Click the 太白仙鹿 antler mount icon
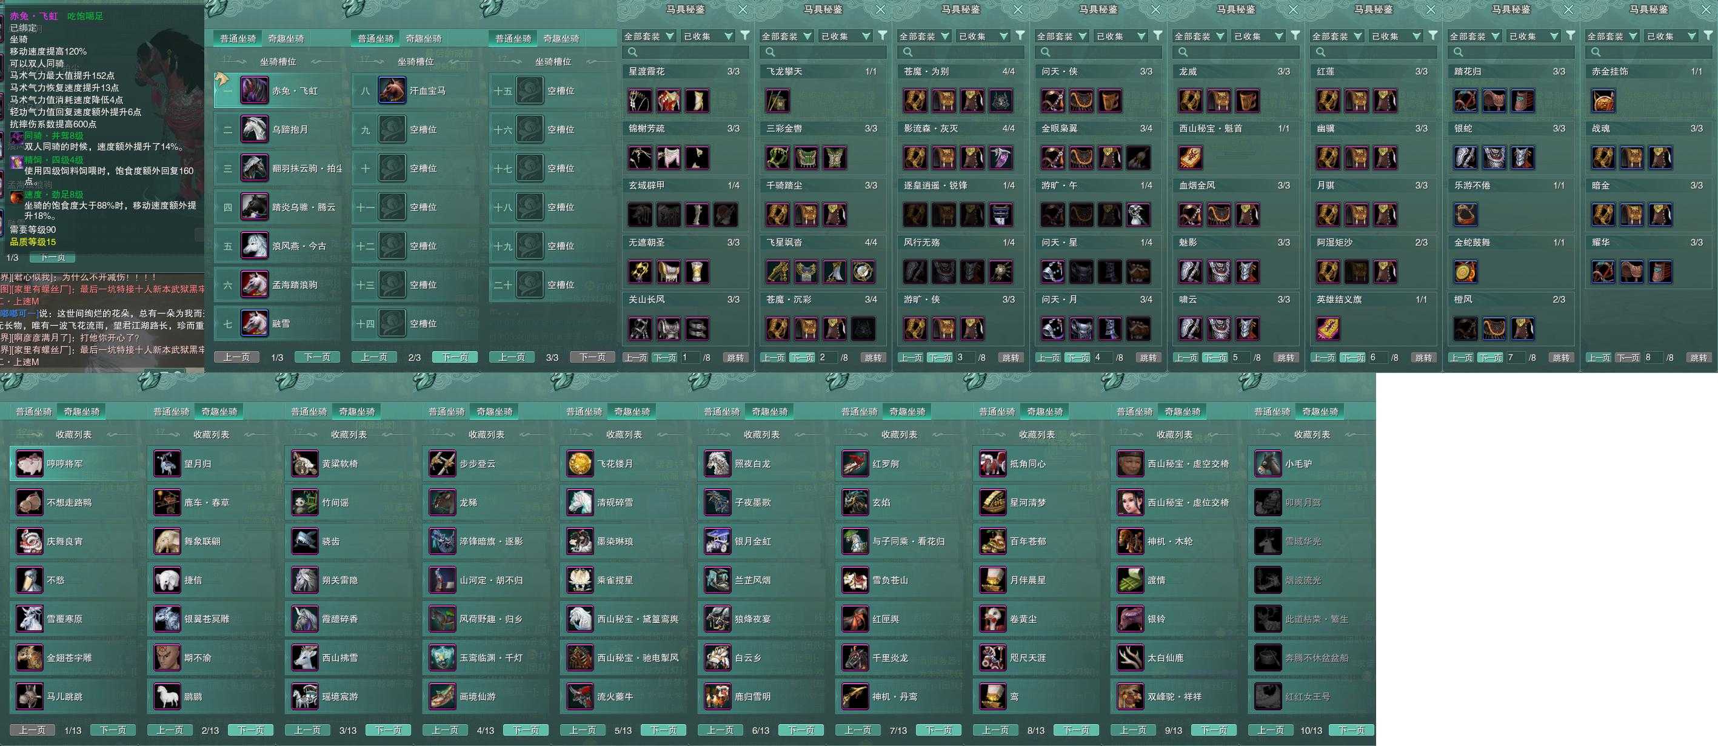 [1131, 658]
